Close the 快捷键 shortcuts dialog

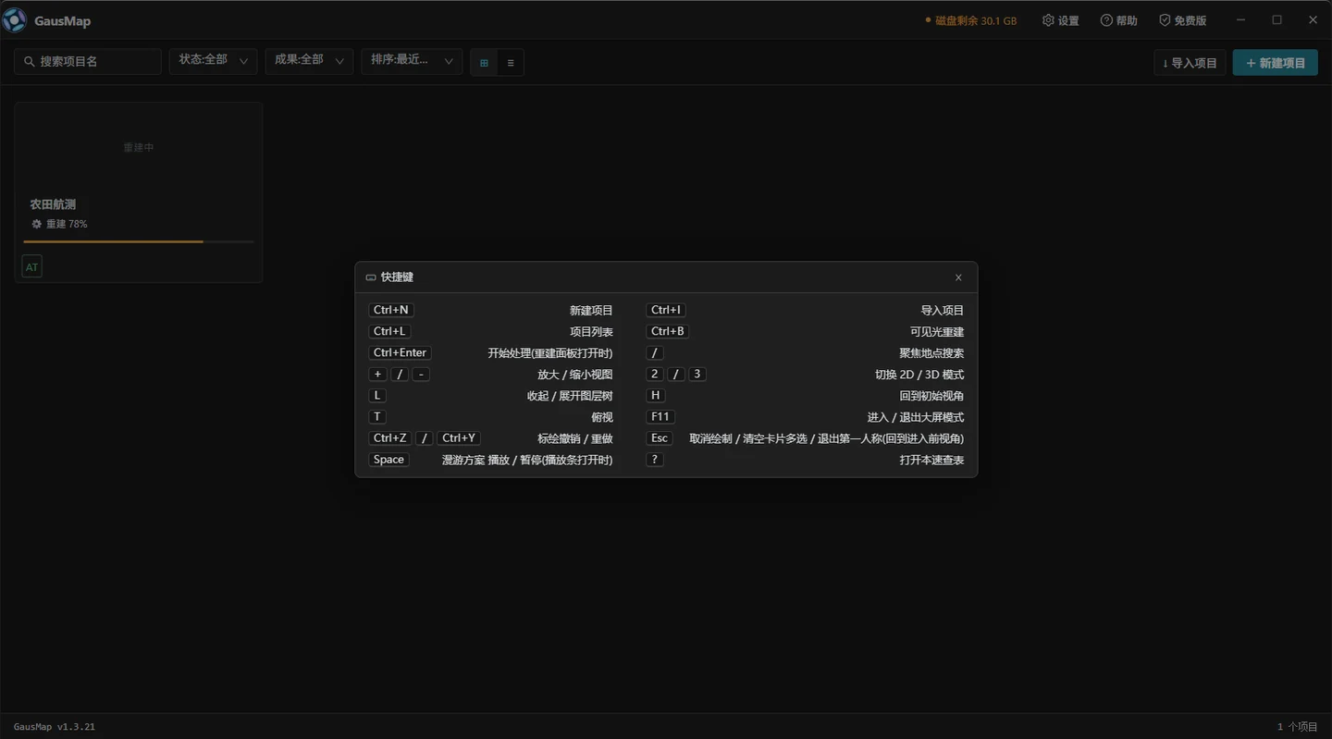click(x=958, y=277)
